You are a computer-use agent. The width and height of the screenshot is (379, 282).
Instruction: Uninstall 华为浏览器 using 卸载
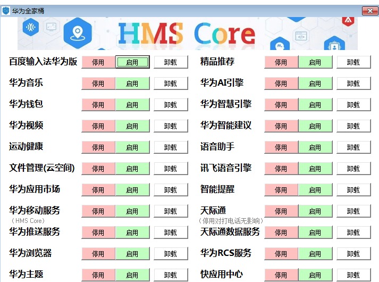click(171, 254)
